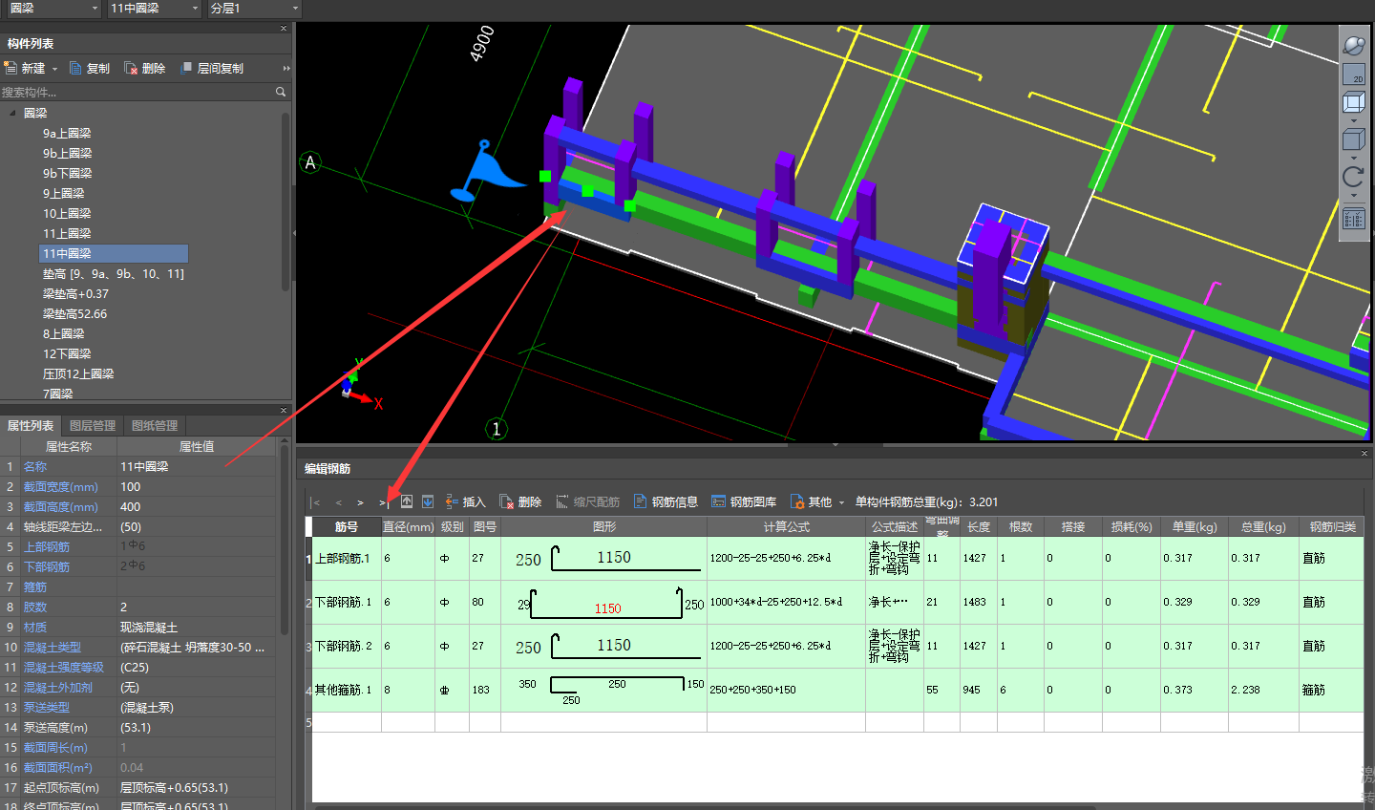
Task: Go to previous rebar record
Action: click(x=338, y=502)
